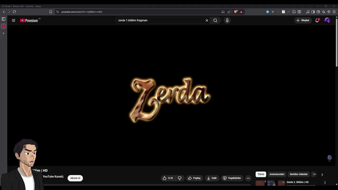Viewport: 338px width, 190px height.
Task: Open more actions three-dot menu
Action: pos(248,178)
